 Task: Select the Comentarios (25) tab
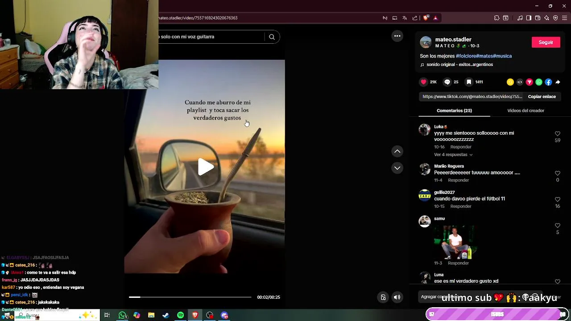pos(454,111)
